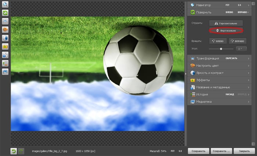Select the transform/crop tool icon in left toolbar
This screenshot has height=156, width=257.
(6, 21)
